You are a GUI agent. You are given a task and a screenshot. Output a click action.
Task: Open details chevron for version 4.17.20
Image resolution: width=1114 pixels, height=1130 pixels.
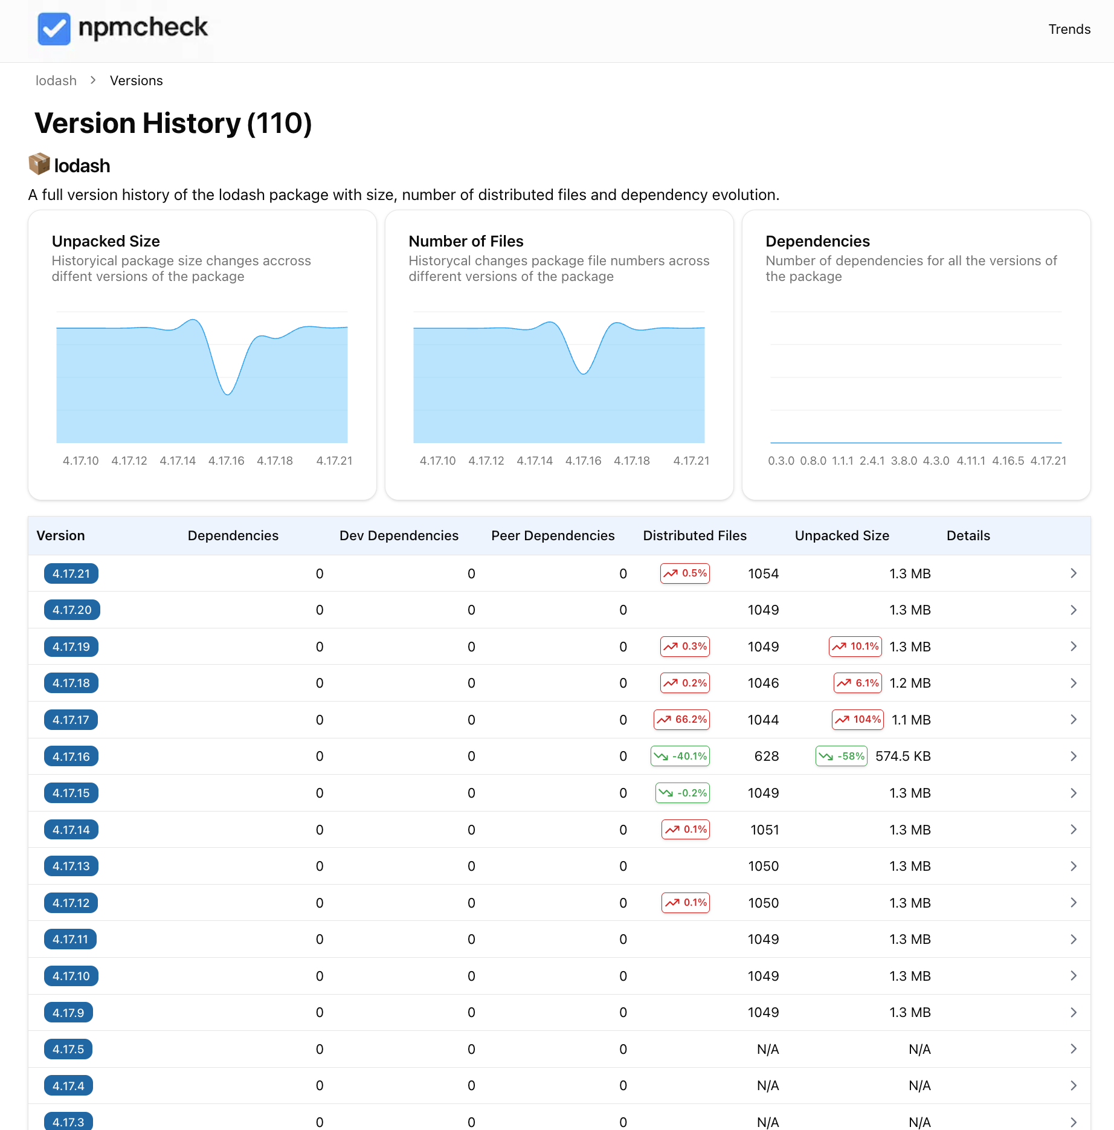coord(1073,610)
